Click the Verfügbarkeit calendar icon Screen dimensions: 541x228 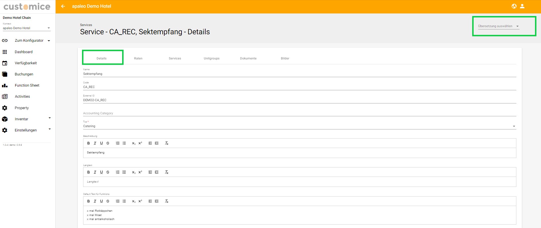coord(5,63)
